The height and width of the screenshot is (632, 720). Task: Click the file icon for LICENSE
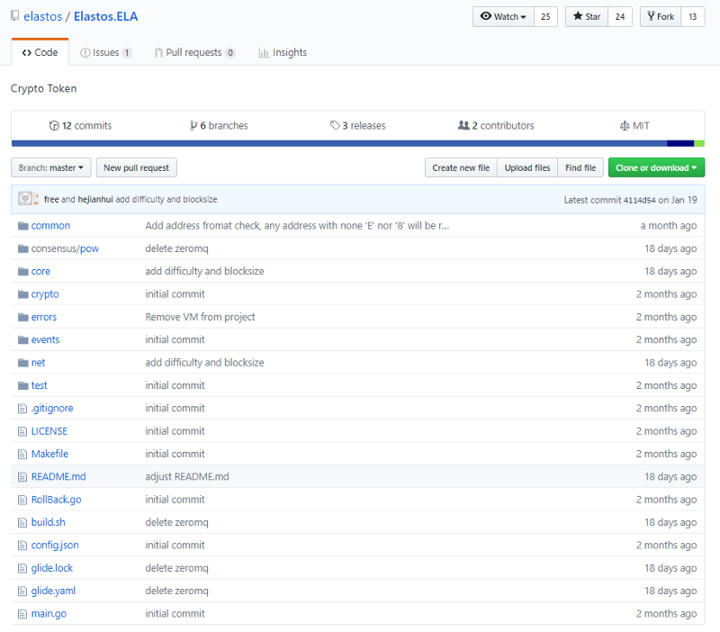coord(22,431)
